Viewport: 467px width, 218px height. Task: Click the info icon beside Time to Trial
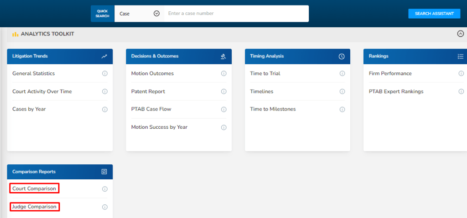coord(342,73)
